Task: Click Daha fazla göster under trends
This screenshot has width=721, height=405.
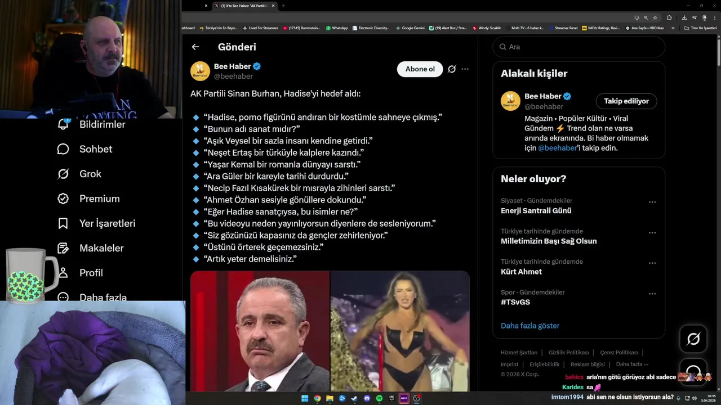Action: pos(530,326)
